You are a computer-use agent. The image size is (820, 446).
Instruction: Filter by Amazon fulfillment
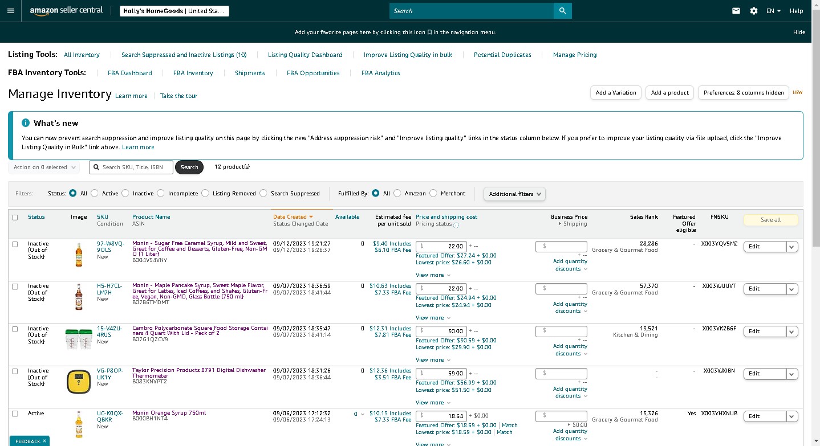click(397, 193)
